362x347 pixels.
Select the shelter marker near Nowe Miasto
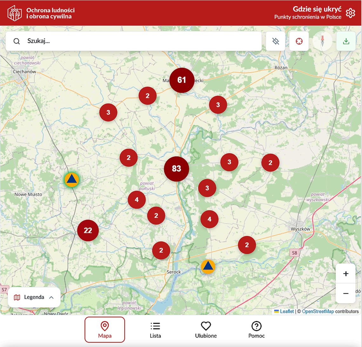[71, 179]
